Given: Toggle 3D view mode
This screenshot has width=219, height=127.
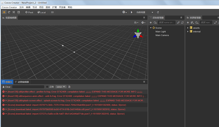Looking at the screenshot, I should pos(52,12).
